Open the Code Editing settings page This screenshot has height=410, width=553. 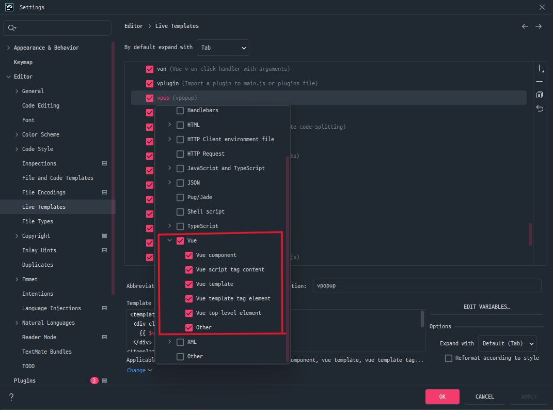point(41,105)
